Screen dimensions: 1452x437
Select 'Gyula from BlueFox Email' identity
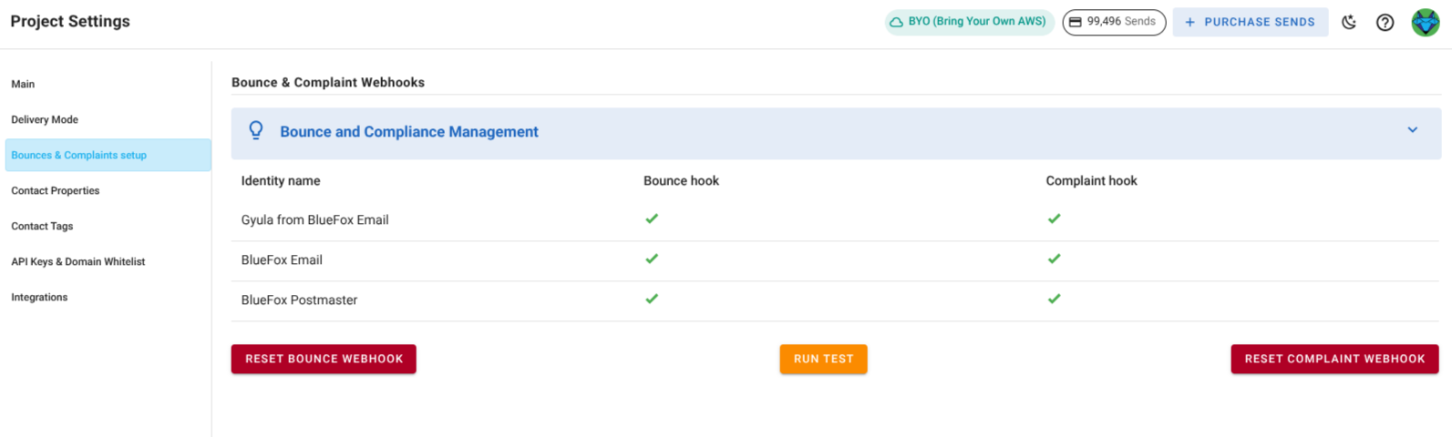click(314, 220)
